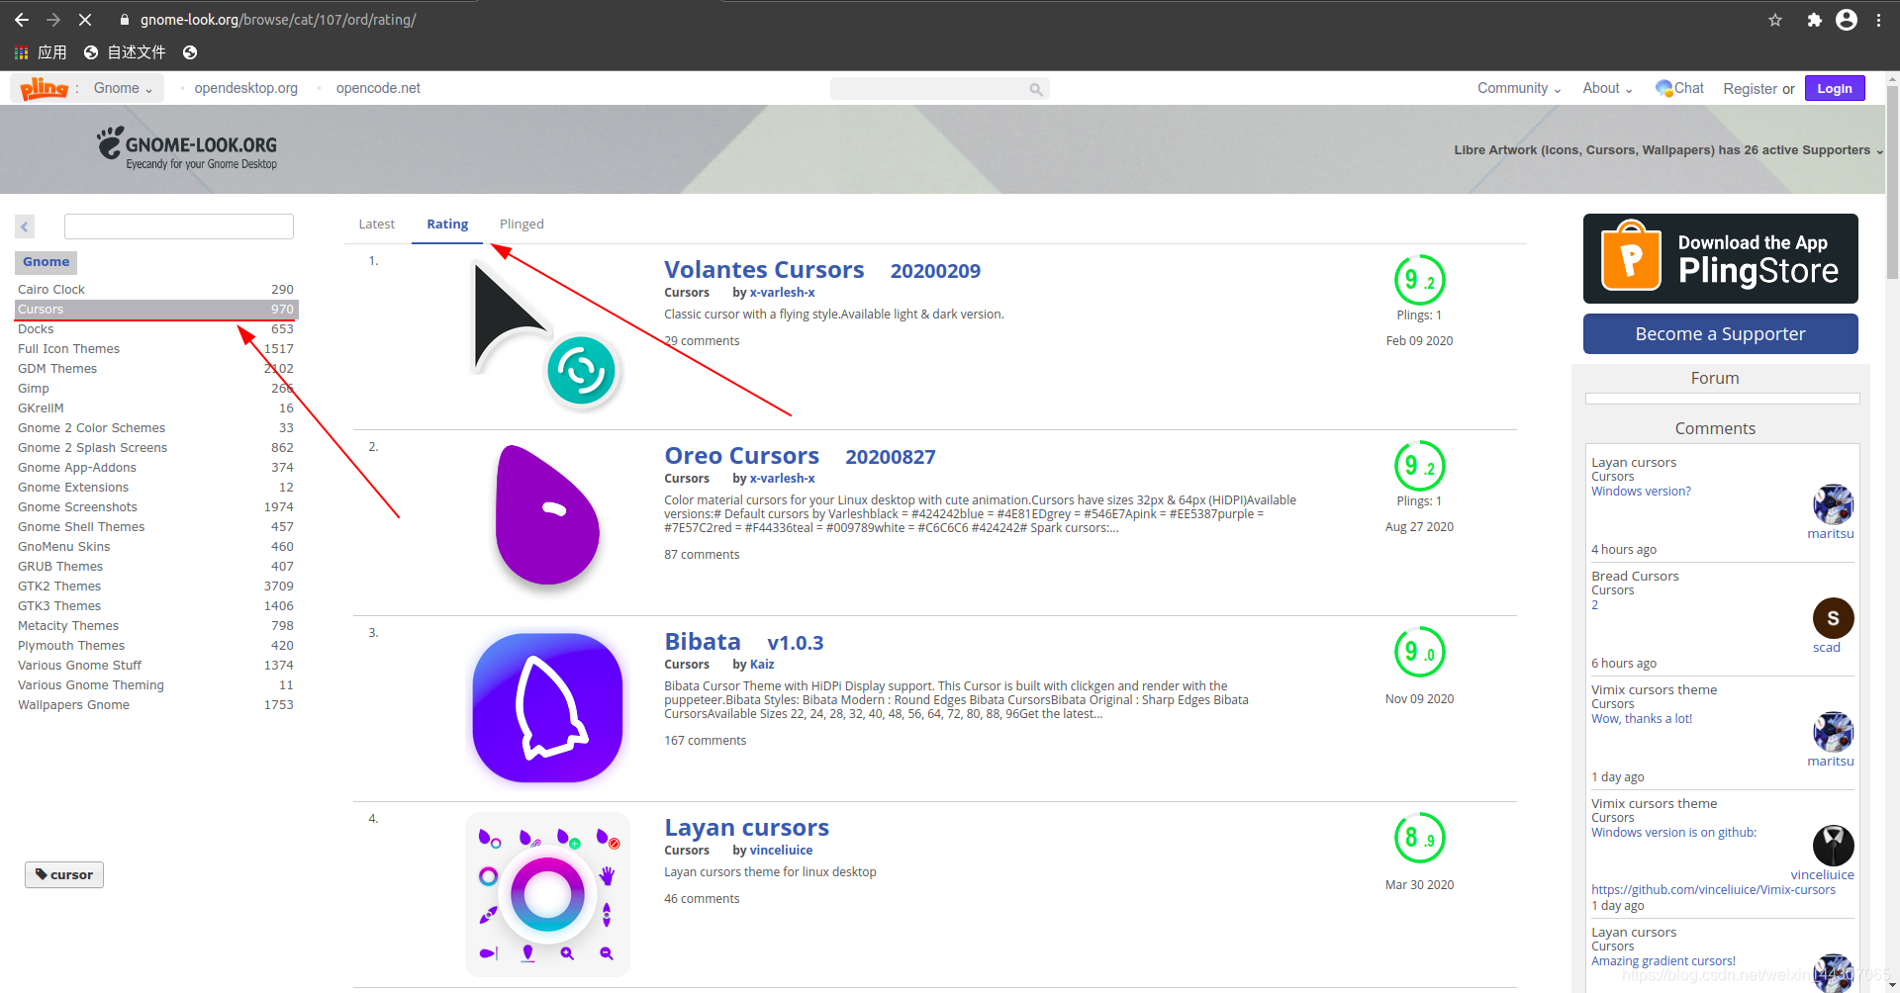Image resolution: width=1900 pixels, height=993 pixels.
Task: Stop loading the page with X button
Action: (85, 20)
